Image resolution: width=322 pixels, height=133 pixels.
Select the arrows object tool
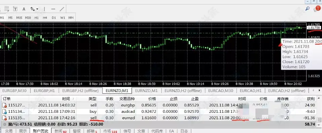[x=33, y=9]
